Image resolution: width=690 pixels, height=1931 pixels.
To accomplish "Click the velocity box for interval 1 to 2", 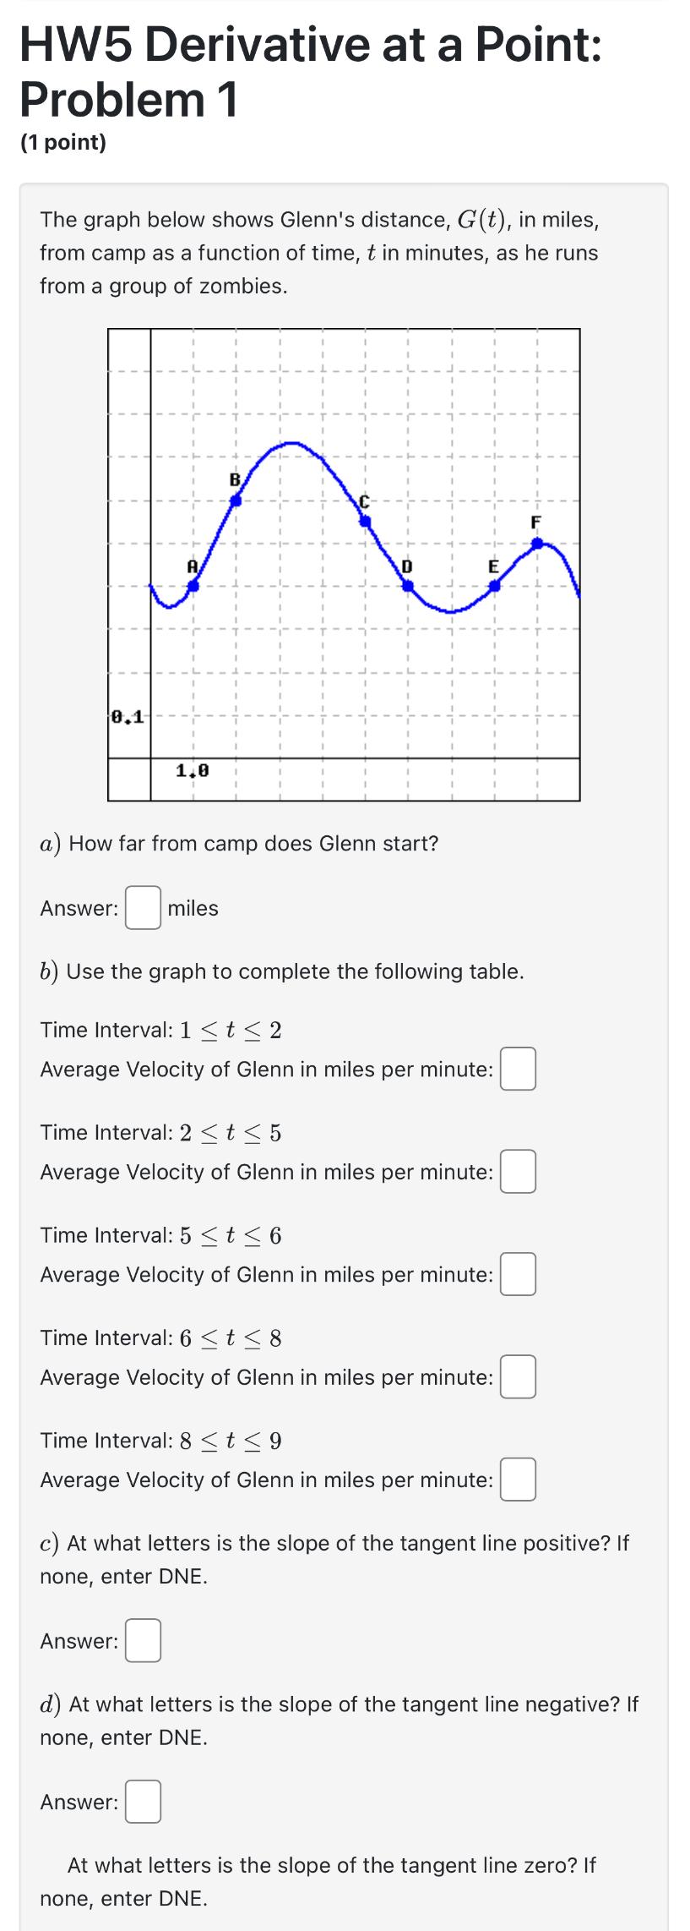I will pyautogui.click(x=518, y=1070).
